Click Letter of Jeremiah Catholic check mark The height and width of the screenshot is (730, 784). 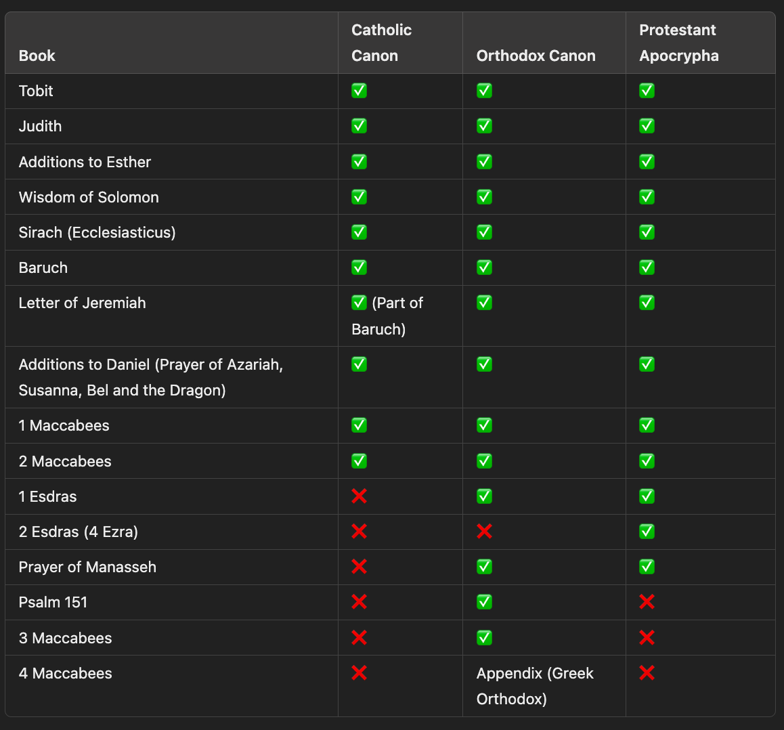(359, 303)
